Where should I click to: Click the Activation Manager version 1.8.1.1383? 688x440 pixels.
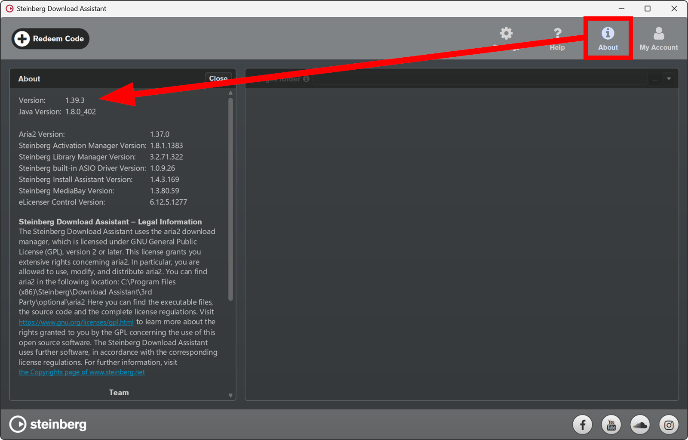coord(166,146)
